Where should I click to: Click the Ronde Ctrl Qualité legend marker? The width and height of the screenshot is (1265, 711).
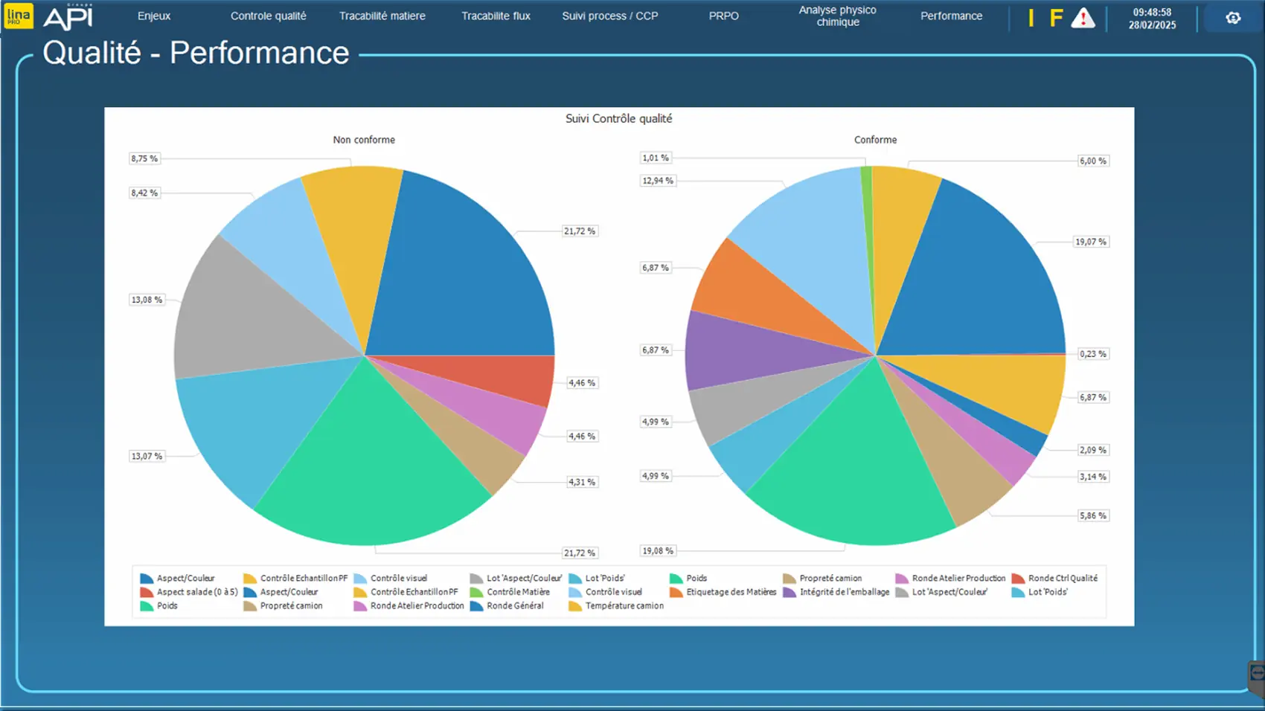point(1018,579)
